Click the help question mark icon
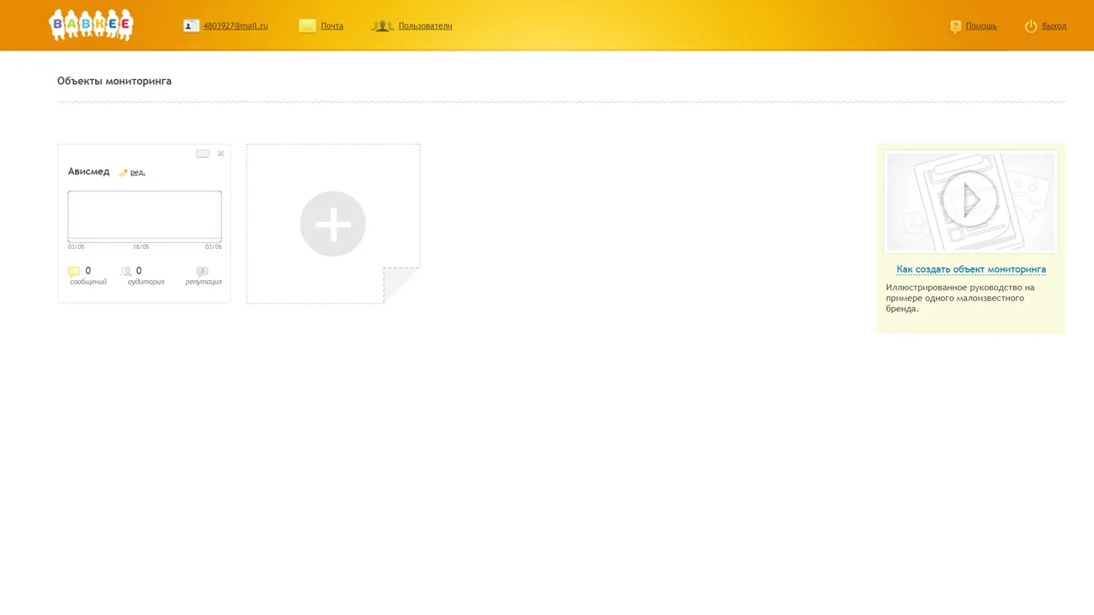1094x615 pixels. click(x=955, y=27)
